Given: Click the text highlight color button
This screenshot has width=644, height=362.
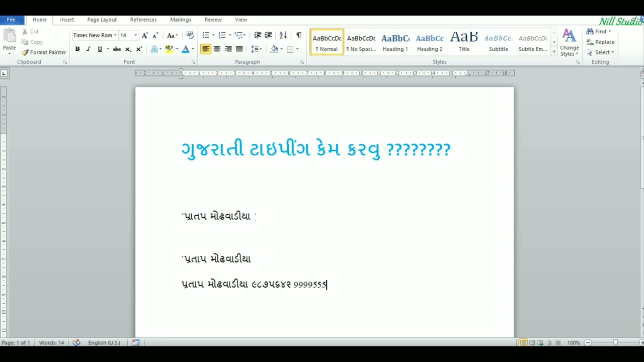Looking at the screenshot, I should 169,49.
